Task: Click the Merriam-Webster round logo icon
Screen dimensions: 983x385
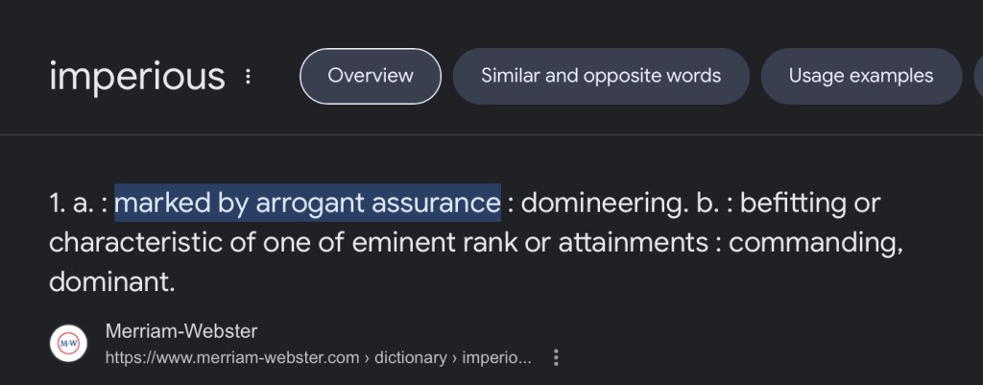Action: pyautogui.click(x=68, y=344)
